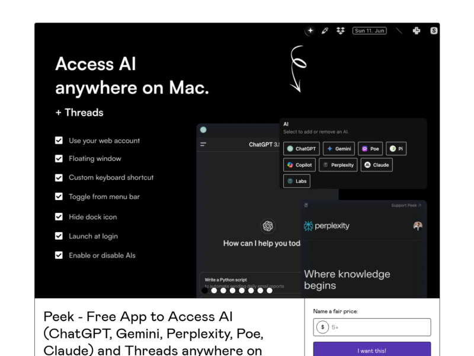Toggle the Use your web account checkbox
Screen dimensions: 474x356
coord(59,141)
